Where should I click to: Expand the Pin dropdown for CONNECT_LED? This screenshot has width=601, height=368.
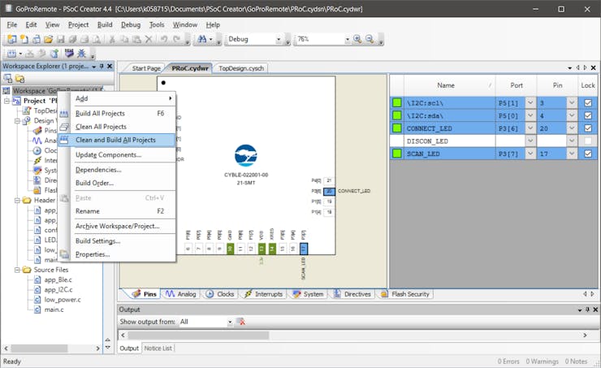(x=571, y=128)
